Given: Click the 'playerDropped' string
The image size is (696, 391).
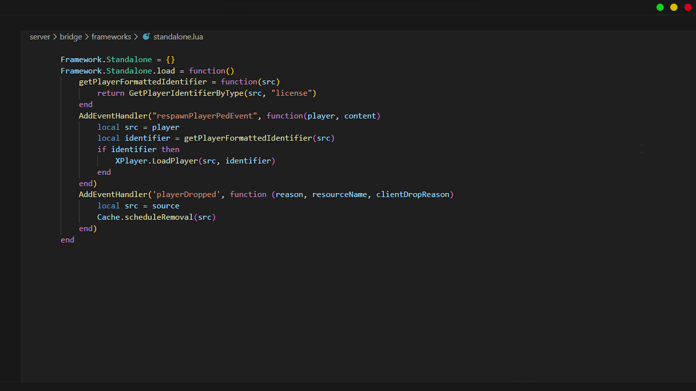Looking at the screenshot, I should pos(186,194).
